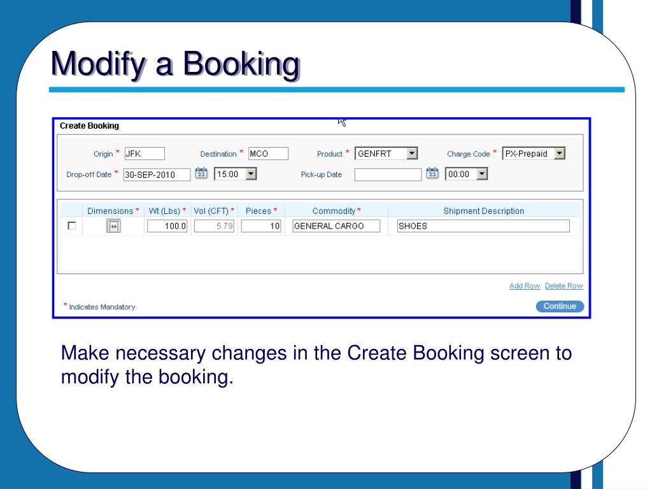
Task: Click the Commodity column header
Action: point(336,211)
